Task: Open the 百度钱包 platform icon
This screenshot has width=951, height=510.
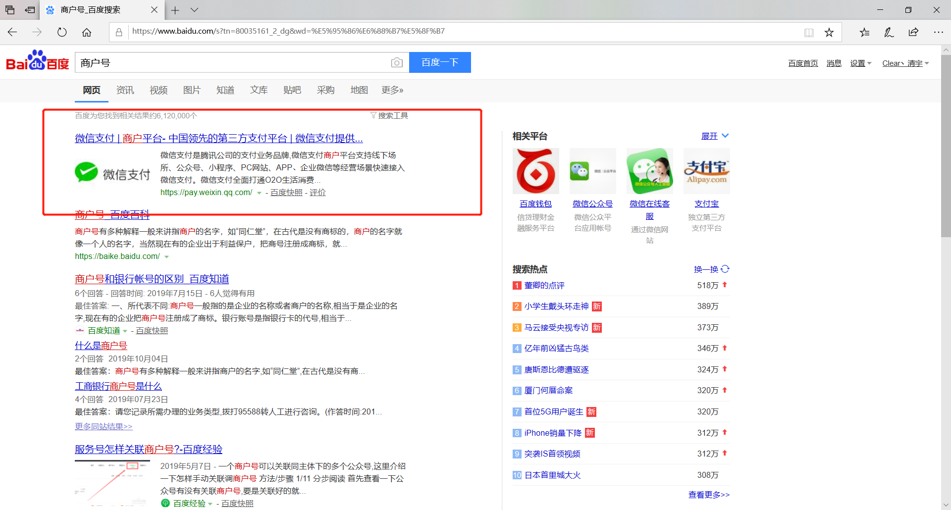Action: pyautogui.click(x=536, y=171)
